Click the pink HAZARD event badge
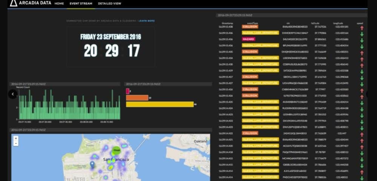 click(x=248, y=39)
